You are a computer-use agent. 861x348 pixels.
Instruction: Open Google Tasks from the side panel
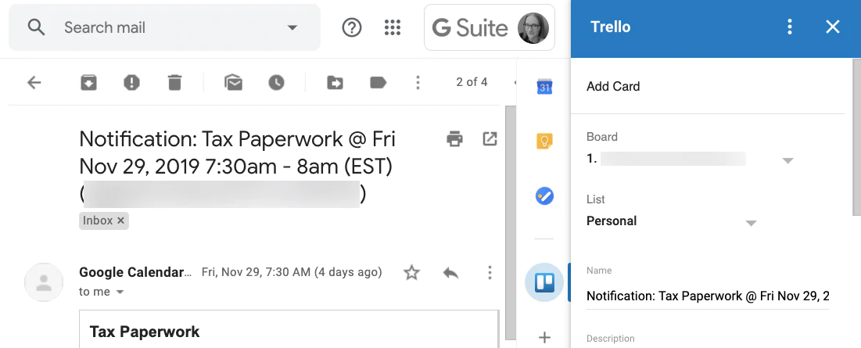(x=544, y=196)
